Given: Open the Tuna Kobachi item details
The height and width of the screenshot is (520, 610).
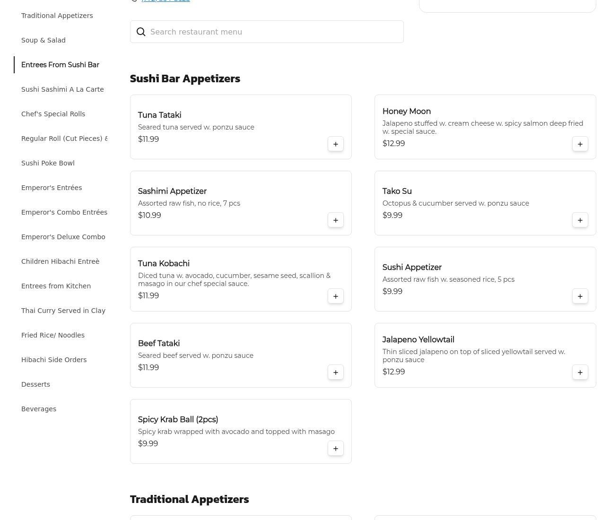Looking at the screenshot, I should (x=164, y=264).
